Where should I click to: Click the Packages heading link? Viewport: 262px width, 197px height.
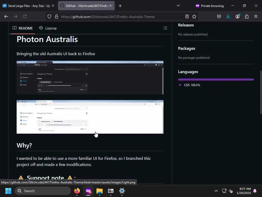coord(187,48)
